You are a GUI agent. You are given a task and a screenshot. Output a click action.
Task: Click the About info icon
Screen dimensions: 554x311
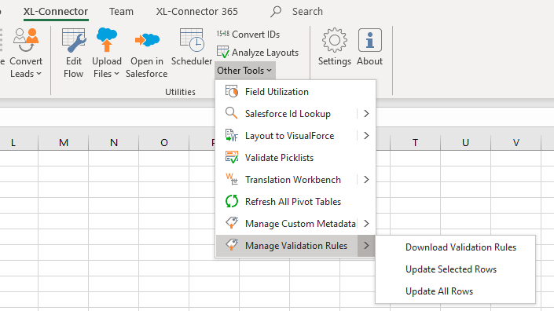(x=369, y=40)
